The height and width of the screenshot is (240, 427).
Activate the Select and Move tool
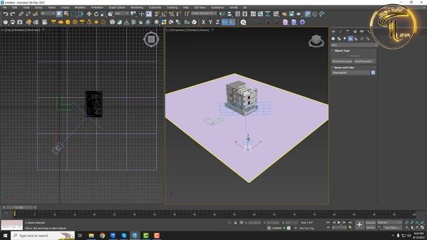click(89, 14)
